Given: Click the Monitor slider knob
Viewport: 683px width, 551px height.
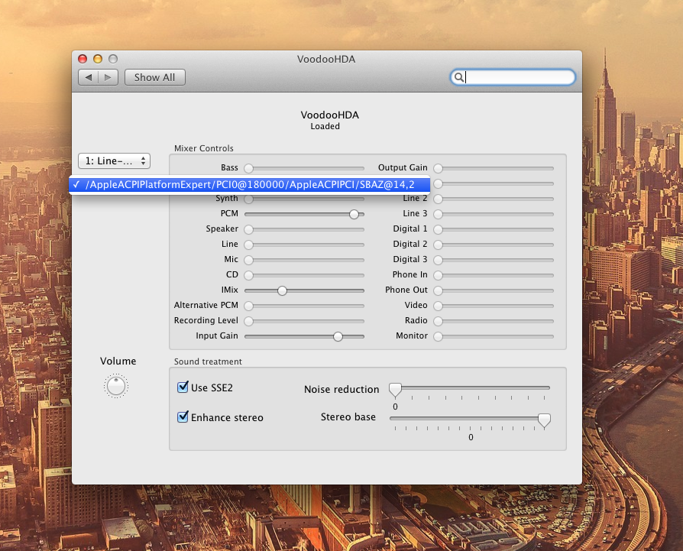Looking at the screenshot, I should (439, 336).
